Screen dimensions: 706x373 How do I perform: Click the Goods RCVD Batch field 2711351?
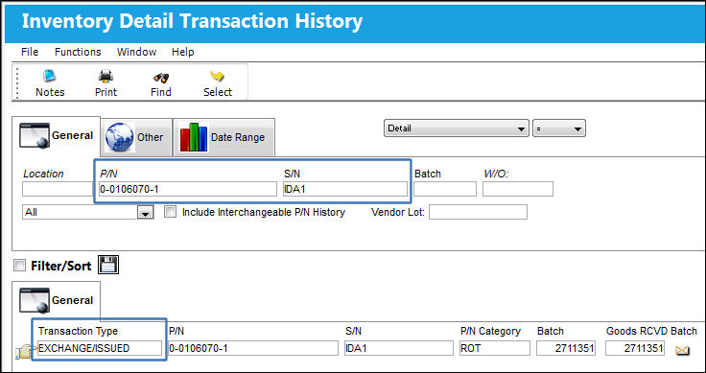coord(635,348)
